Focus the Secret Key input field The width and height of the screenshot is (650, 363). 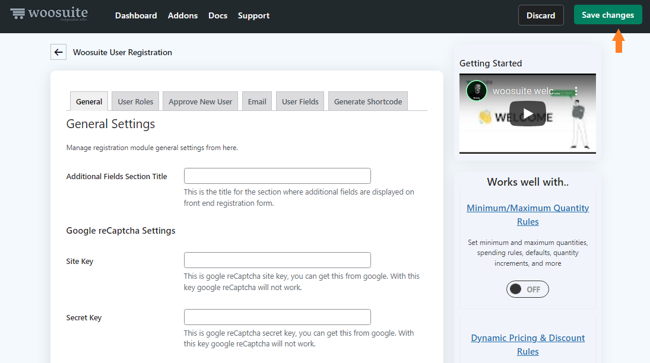[277, 317]
